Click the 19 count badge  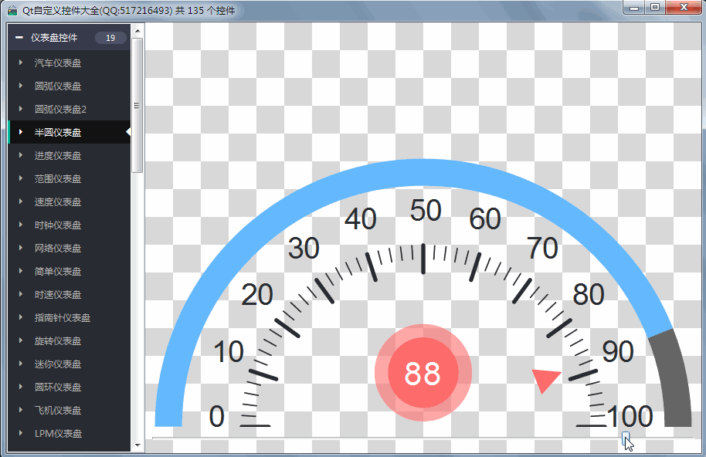tap(110, 38)
